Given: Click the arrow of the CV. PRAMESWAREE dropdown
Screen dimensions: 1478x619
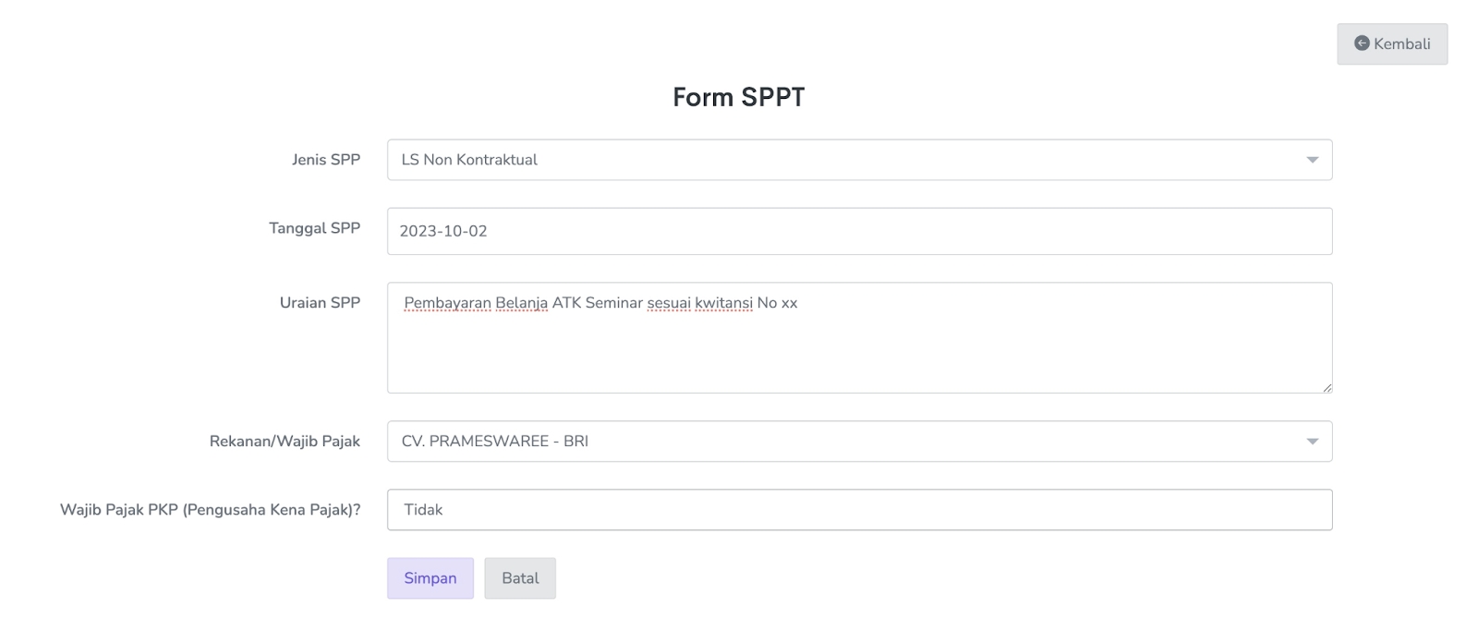Looking at the screenshot, I should [x=1312, y=442].
